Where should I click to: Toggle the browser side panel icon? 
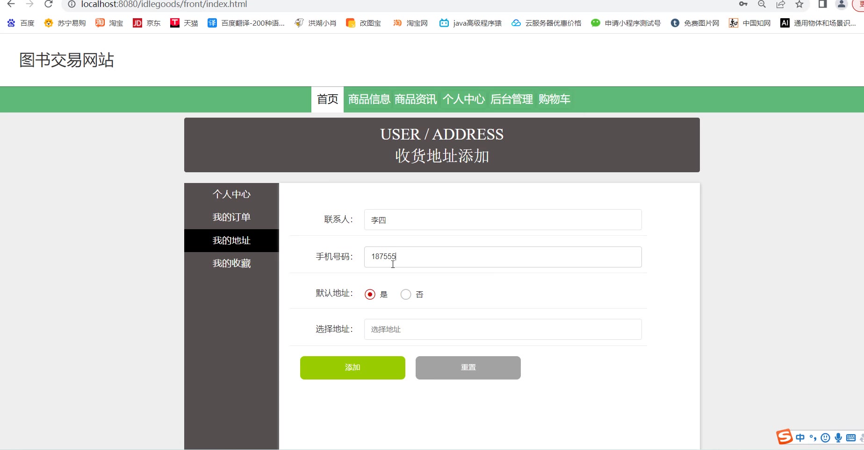[x=822, y=4]
